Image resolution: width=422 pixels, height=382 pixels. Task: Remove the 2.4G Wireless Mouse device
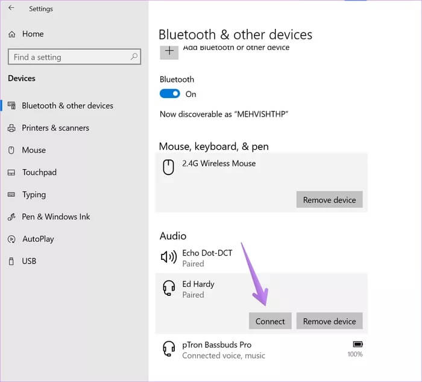point(329,200)
